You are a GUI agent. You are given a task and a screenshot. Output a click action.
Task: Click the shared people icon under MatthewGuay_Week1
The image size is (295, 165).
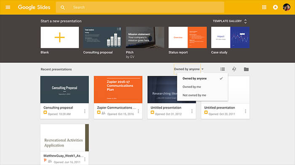(x=50, y=161)
